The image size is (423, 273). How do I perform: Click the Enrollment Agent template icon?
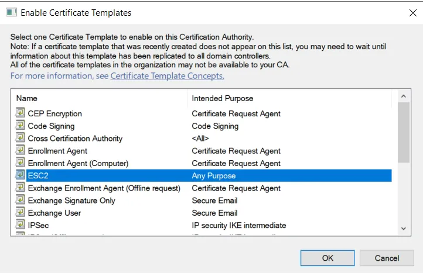(21, 151)
